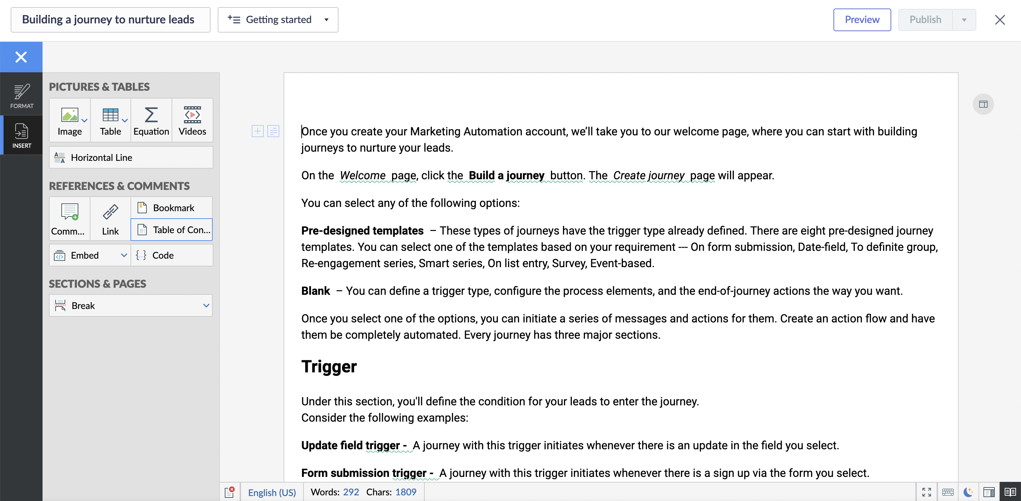Toggle night mode moon icon

pos(968,492)
